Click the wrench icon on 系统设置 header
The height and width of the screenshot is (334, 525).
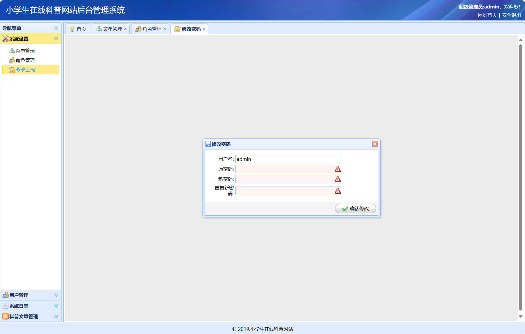(x=5, y=39)
